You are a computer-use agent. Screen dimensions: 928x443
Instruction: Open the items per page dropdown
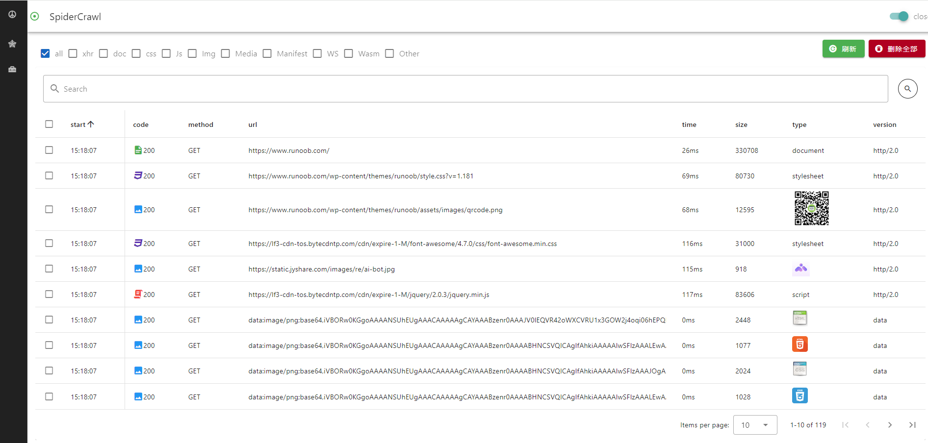(x=755, y=425)
